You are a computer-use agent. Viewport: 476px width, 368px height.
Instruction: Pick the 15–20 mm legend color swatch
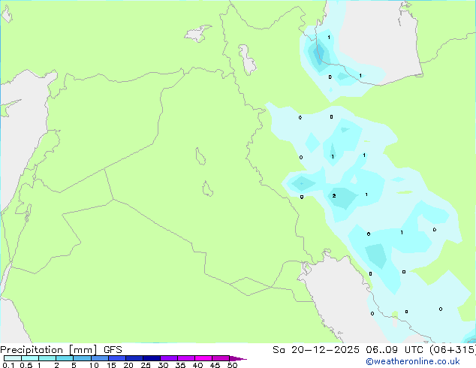(x=117, y=358)
